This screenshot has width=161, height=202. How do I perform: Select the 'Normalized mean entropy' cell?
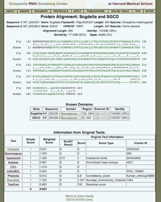106,163
